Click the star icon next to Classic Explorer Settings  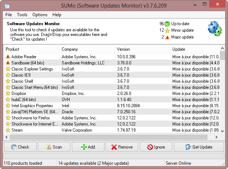pos(8,69)
